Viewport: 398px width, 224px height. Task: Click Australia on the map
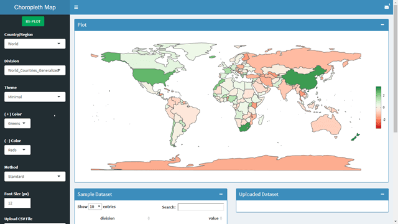(x=326, y=124)
